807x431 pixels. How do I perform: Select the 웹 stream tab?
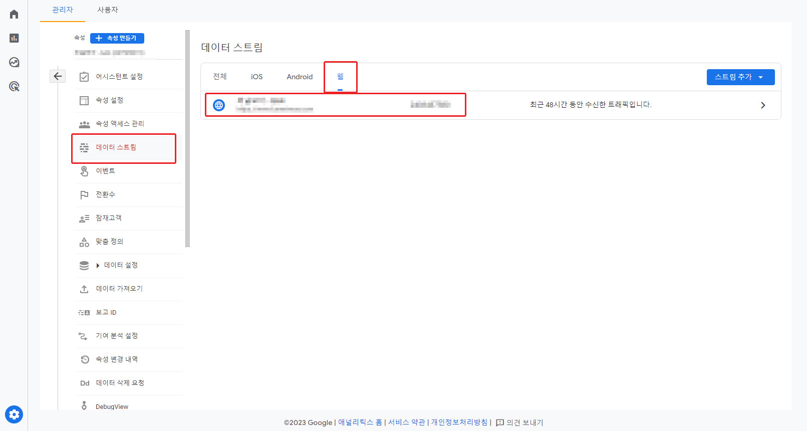(x=340, y=77)
